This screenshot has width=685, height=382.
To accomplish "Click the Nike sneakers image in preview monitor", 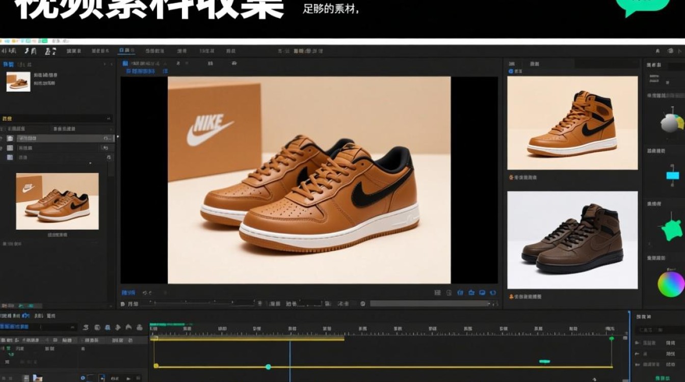I will click(x=309, y=180).
